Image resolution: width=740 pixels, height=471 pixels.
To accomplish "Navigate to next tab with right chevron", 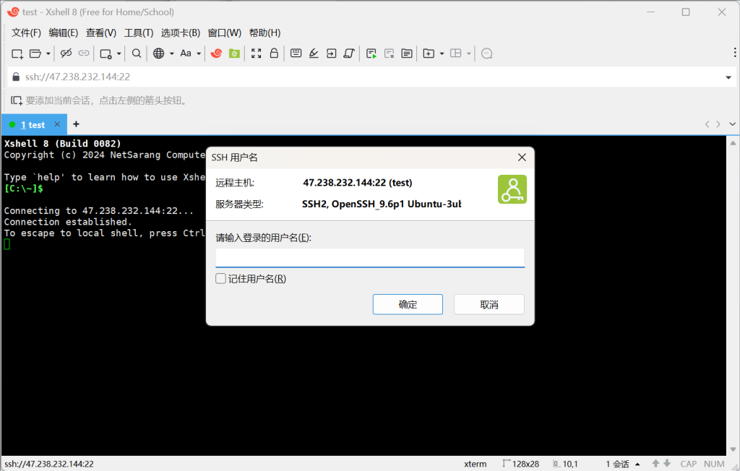I will point(718,124).
